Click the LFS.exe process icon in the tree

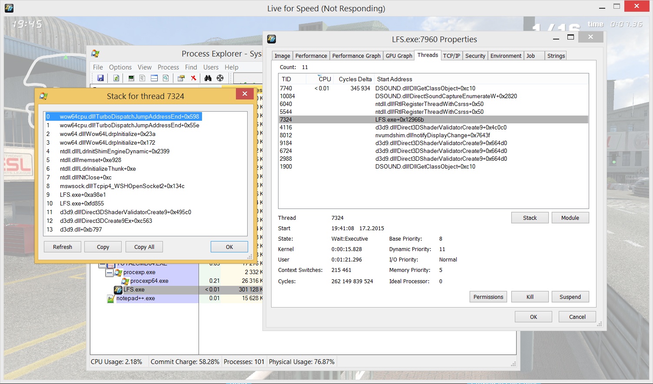click(x=118, y=290)
